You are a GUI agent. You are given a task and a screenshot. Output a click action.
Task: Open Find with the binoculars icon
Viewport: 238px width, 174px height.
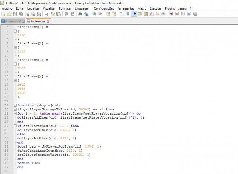pos(80,14)
